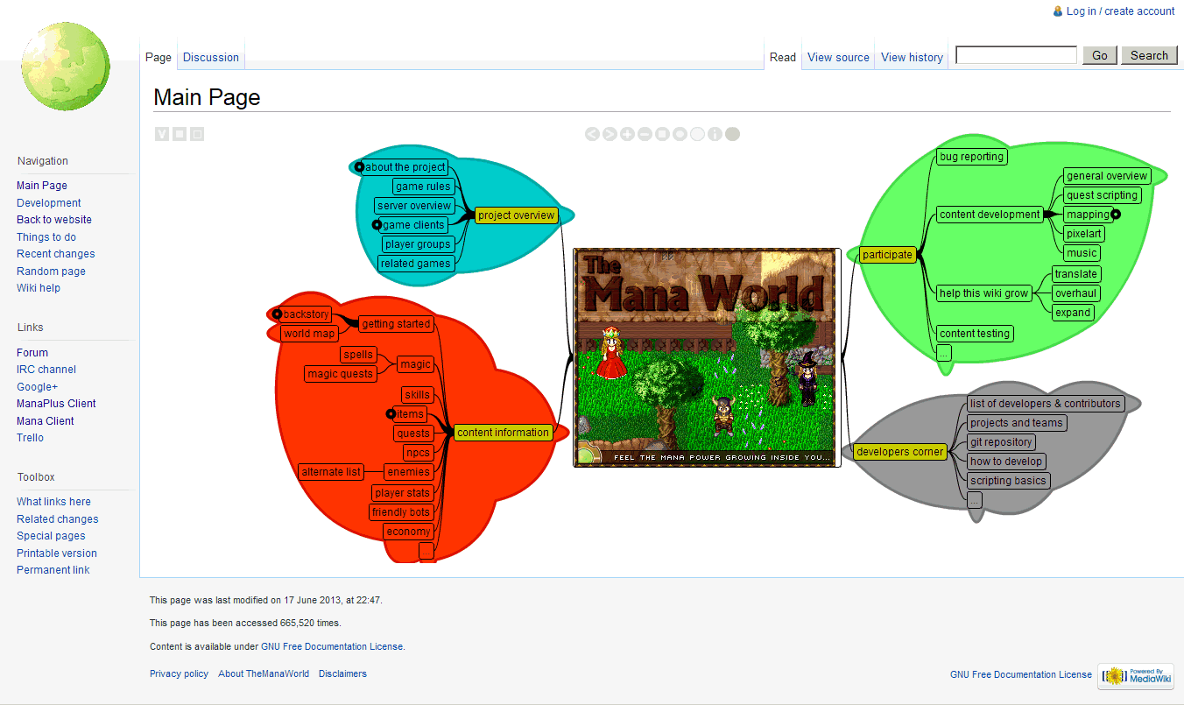Screen dimensions: 1184x705
Task: Open the 'quest scripting' node
Action: click(x=1103, y=195)
